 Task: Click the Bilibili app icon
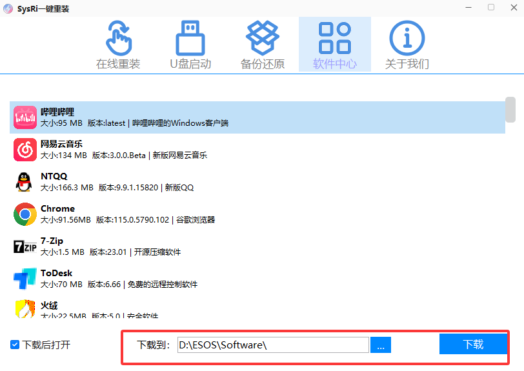pos(25,117)
